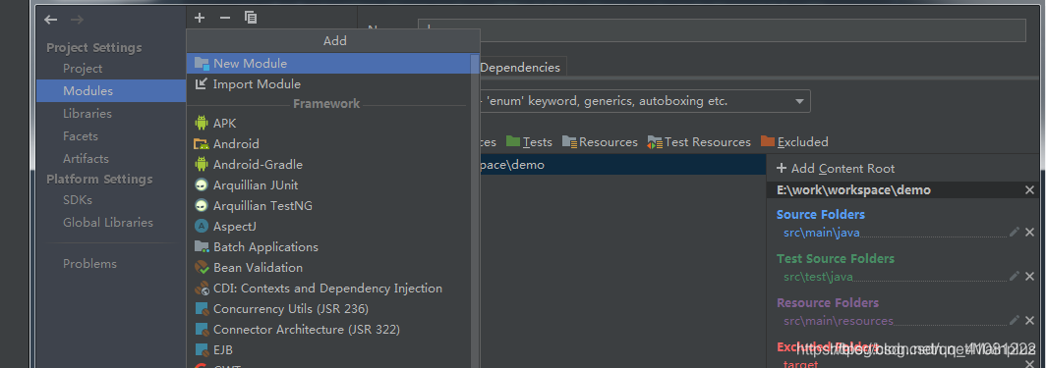Select Android-Gradle framework
The image size is (1046, 368).
[x=329, y=164]
